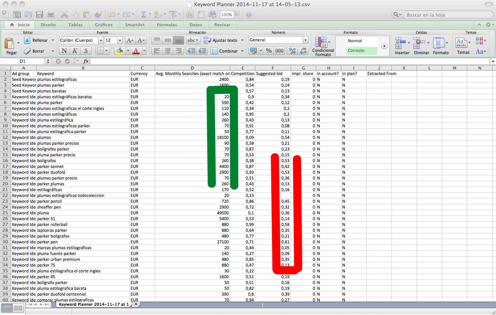Click the Temas themes button
The height and width of the screenshot is (315, 496).
pyautogui.click(x=463, y=46)
